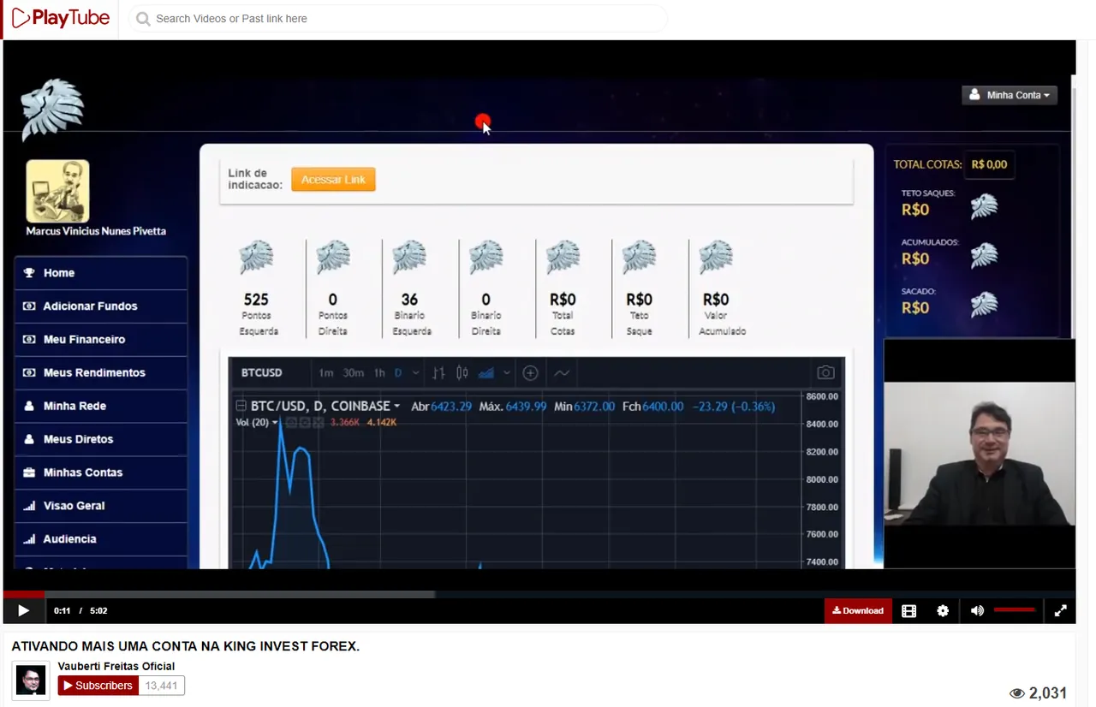Select the 1h chart interval

click(379, 373)
